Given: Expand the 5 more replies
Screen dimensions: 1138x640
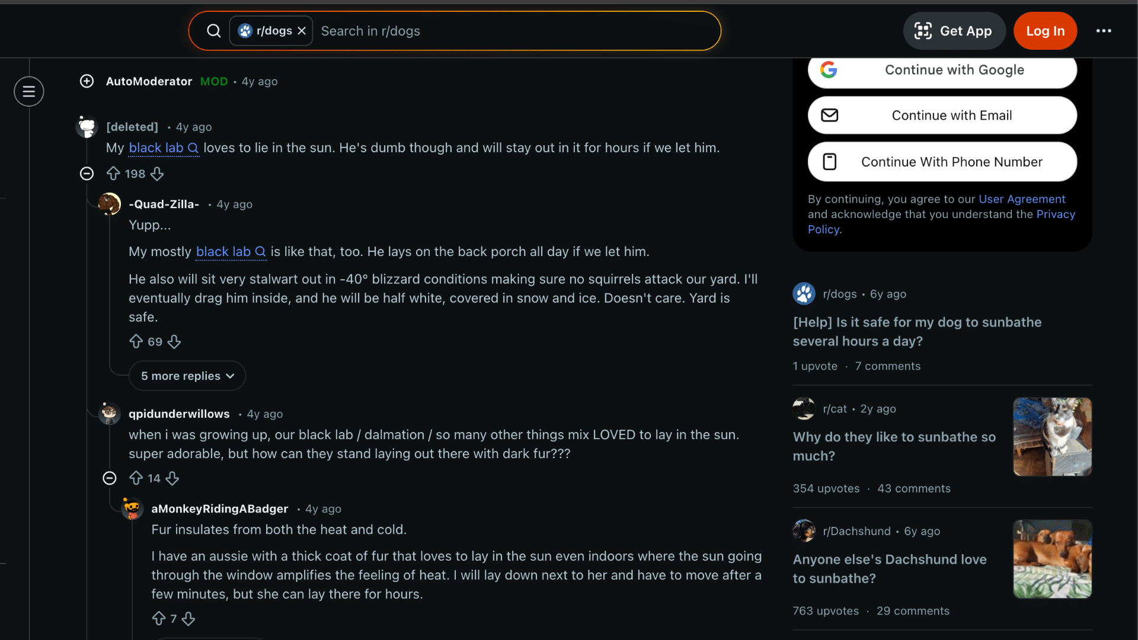Looking at the screenshot, I should click(x=187, y=375).
